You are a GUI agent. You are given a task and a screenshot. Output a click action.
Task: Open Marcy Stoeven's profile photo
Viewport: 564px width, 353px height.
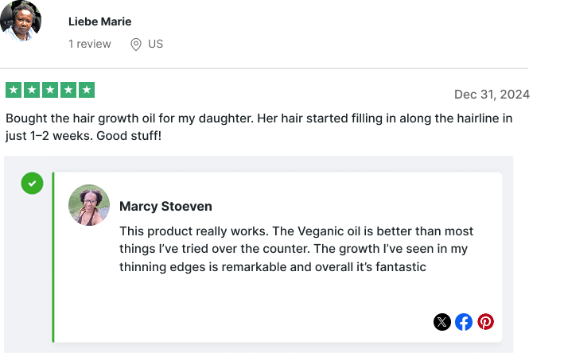click(89, 205)
